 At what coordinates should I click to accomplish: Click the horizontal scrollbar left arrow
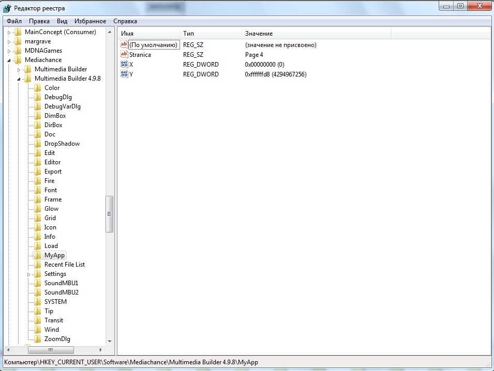[8, 350]
